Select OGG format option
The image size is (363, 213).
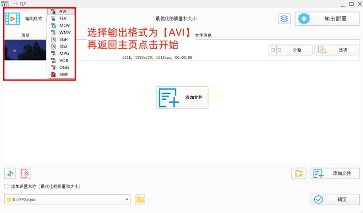point(61,67)
